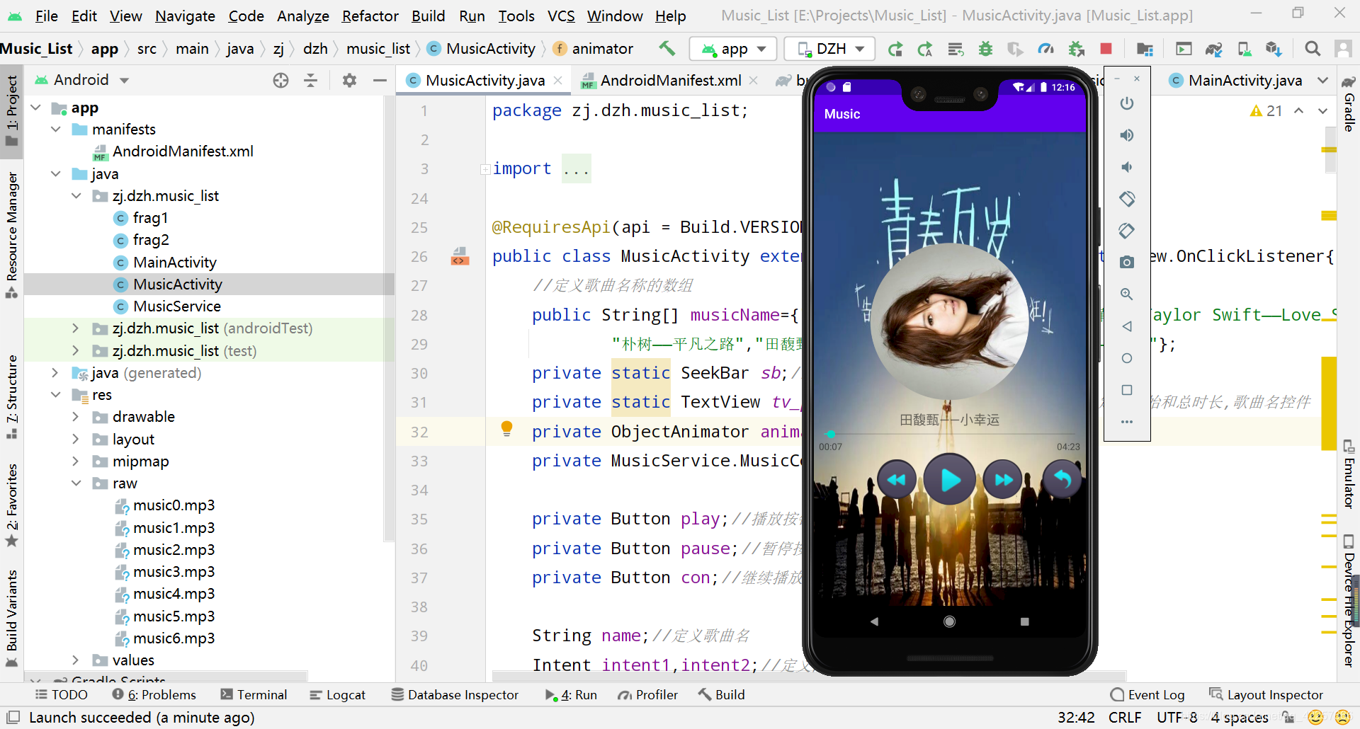Click emulator home circle in side toolbar

[1127, 358]
